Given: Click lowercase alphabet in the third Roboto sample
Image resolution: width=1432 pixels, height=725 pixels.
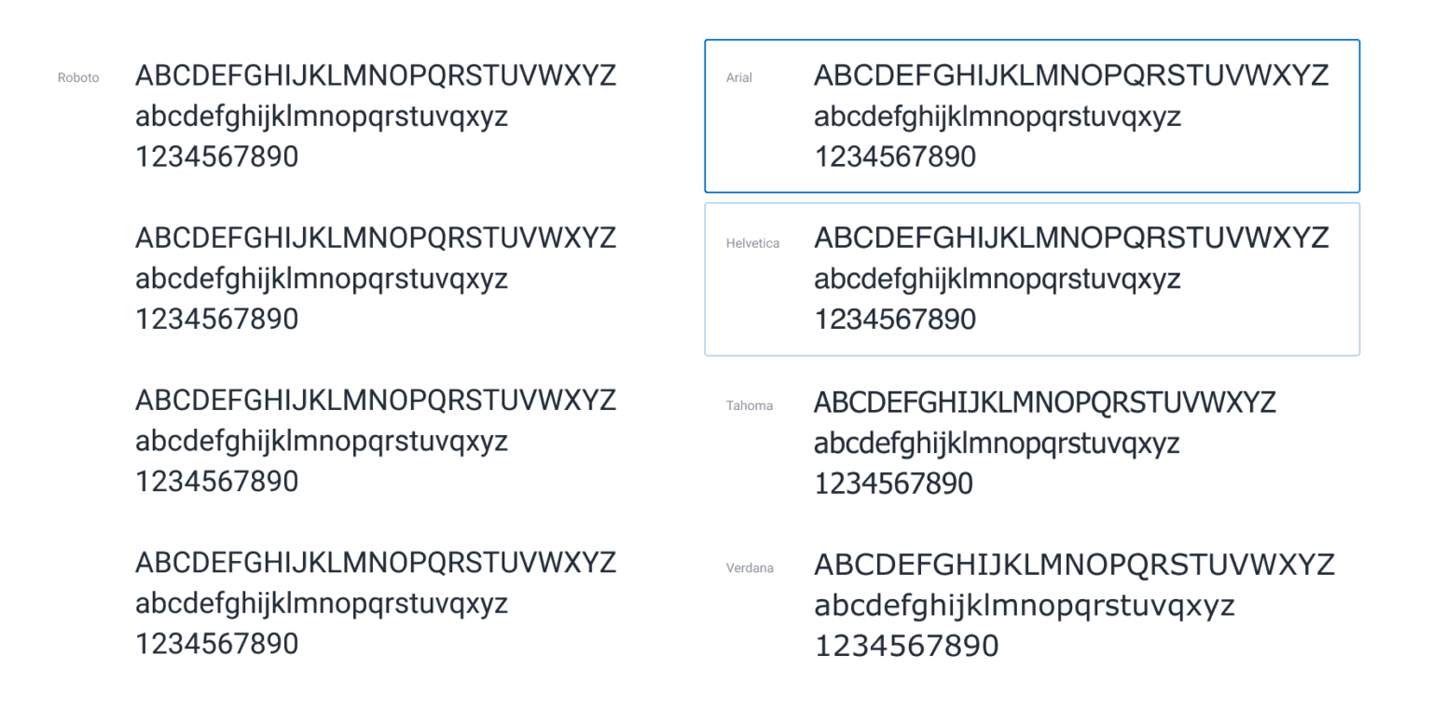Looking at the screenshot, I should tap(322, 442).
